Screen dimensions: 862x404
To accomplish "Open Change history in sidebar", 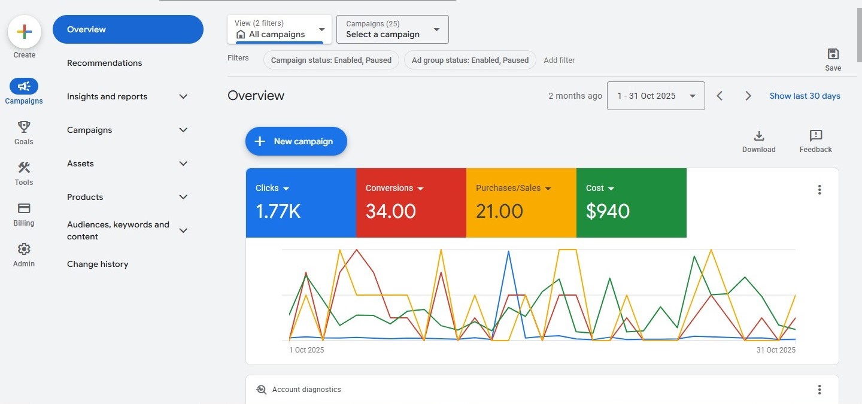I will click(x=98, y=264).
